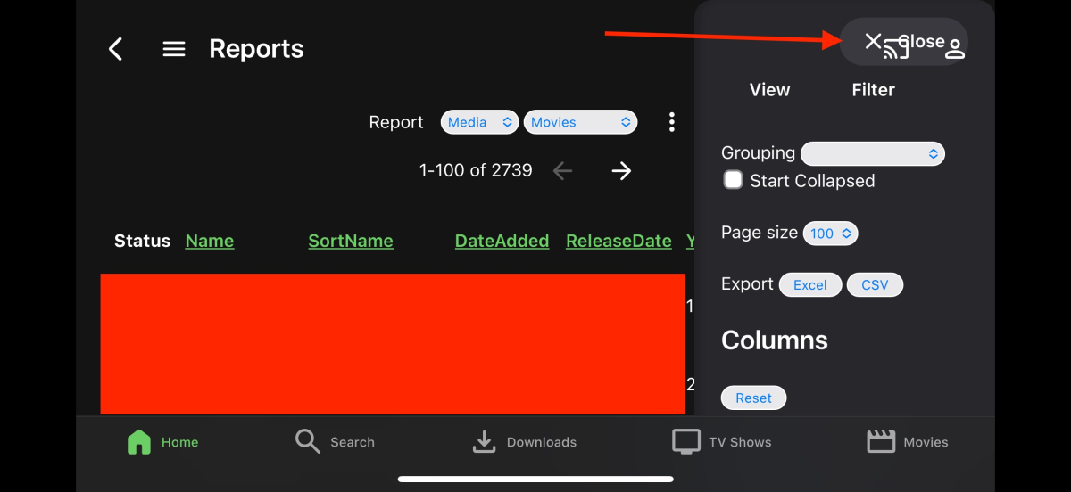Switch to the View tab in the panel

[769, 90]
